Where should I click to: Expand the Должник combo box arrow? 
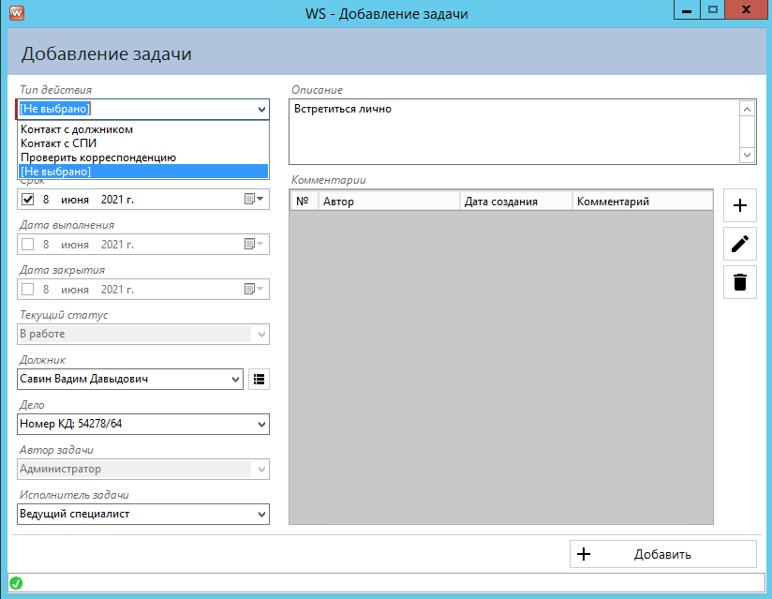tap(235, 380)
